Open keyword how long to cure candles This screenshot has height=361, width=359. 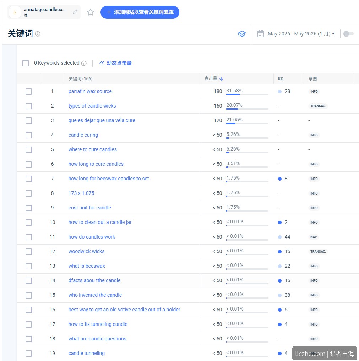point(96,164)
